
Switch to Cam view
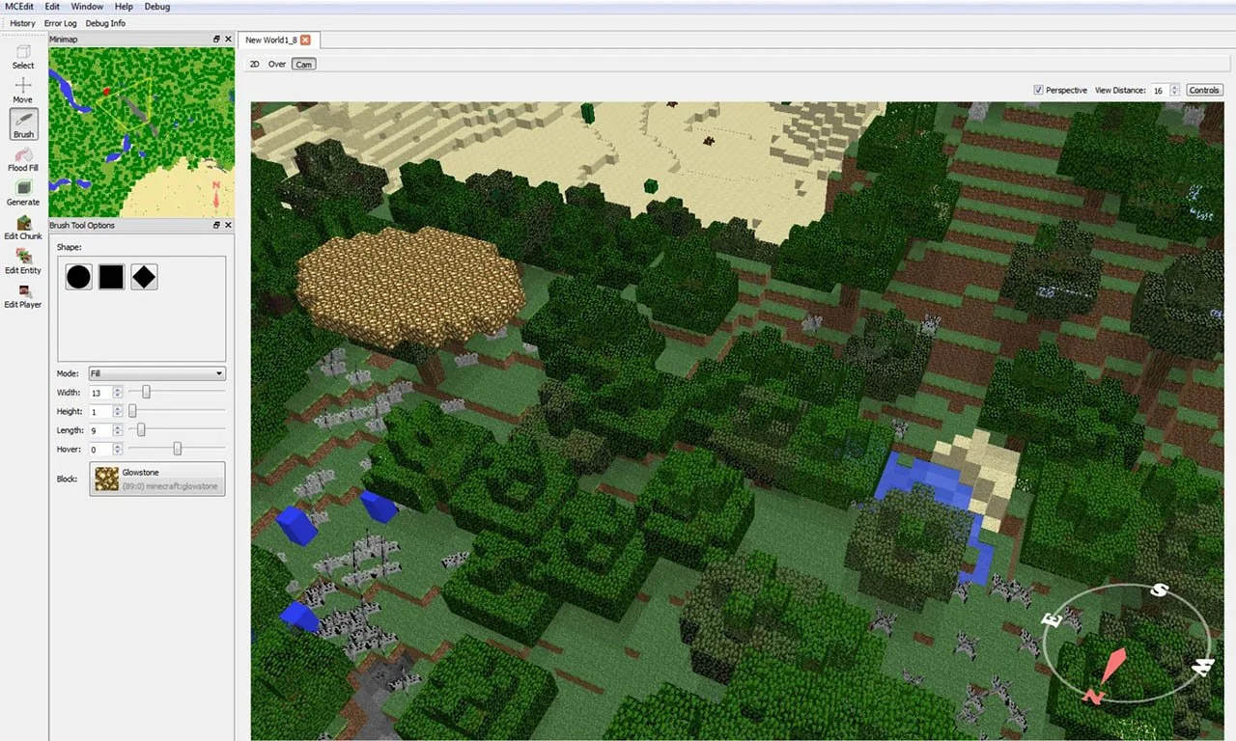303,65
